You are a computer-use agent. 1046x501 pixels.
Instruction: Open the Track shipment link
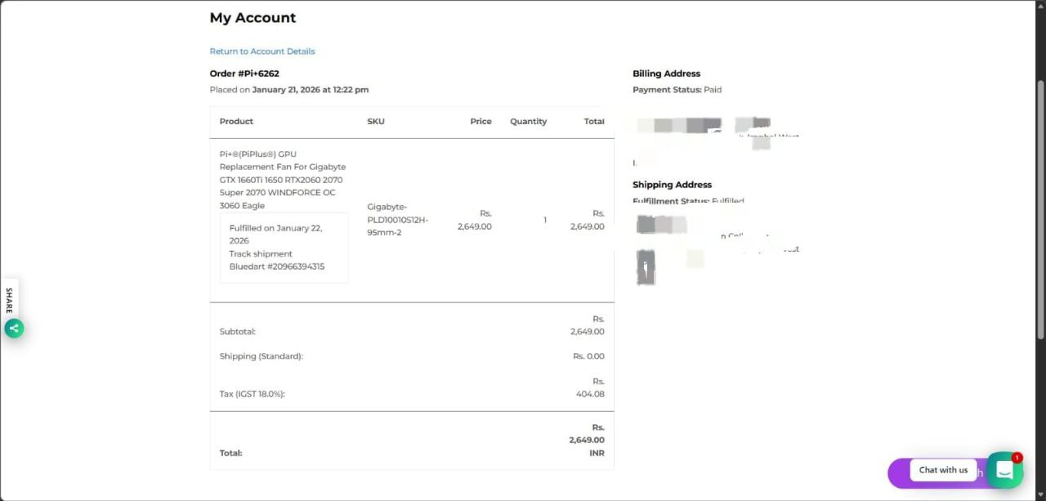pos(260,254)
